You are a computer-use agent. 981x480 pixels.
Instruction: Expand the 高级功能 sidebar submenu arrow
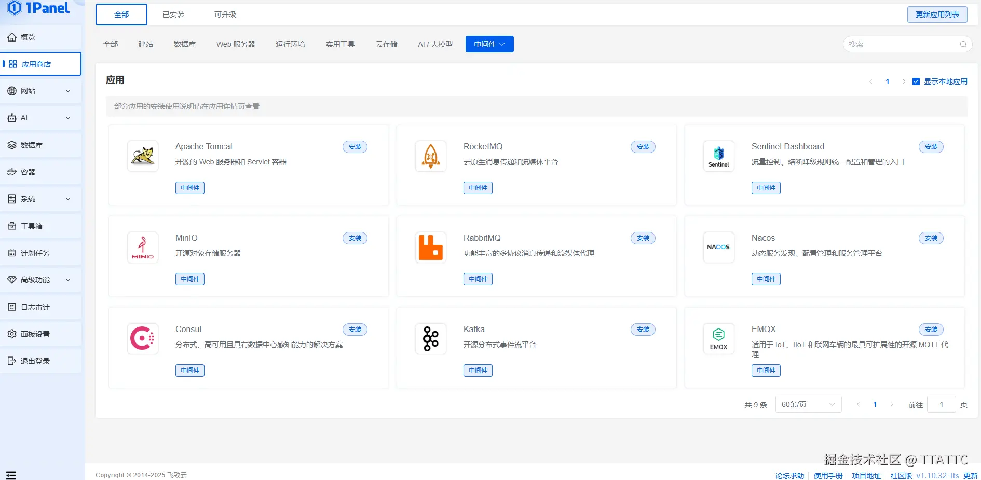(x=68, y=280)
